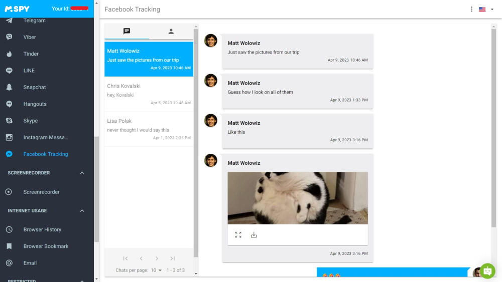Click the Skype sidebar label
This screenshot has height=282, width=502.
point(31,121)
